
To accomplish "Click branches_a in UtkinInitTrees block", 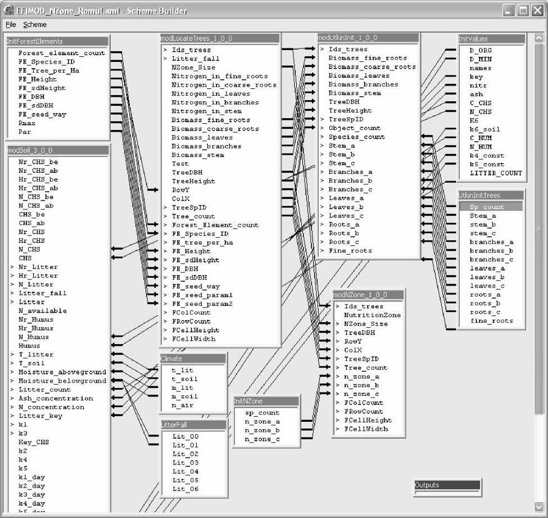I will point(491,242).
